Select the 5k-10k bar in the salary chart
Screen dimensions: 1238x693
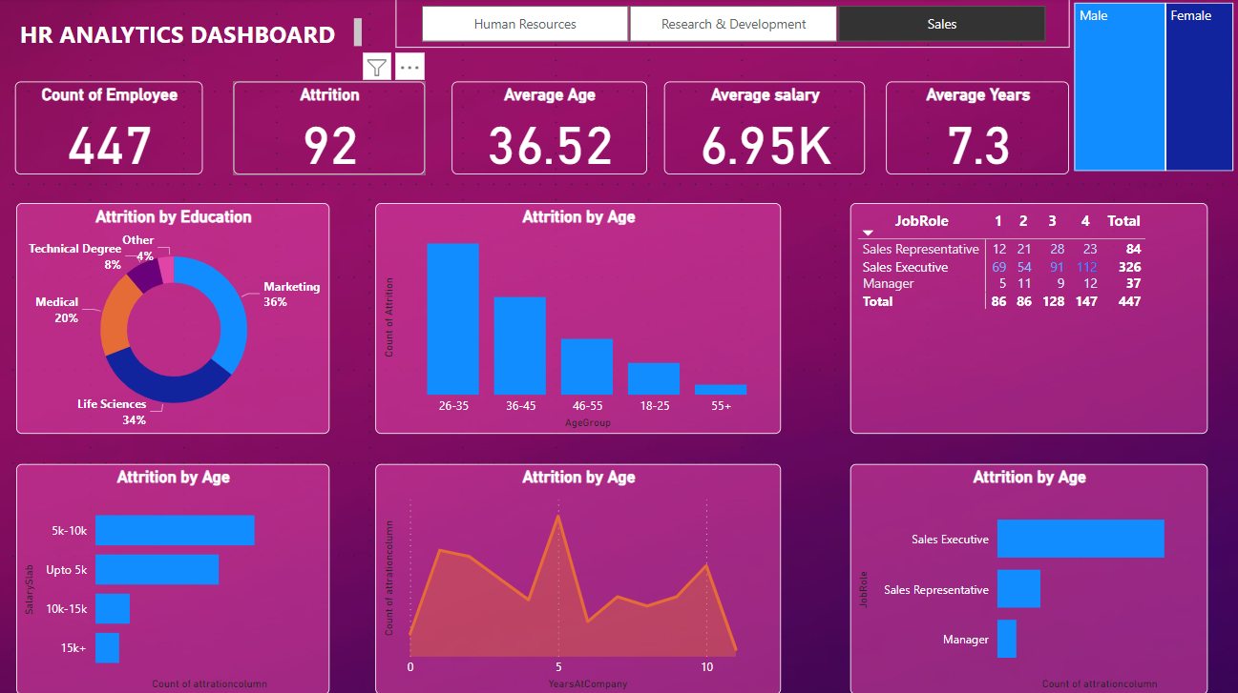pyautogui.click(x=177, y=530)
